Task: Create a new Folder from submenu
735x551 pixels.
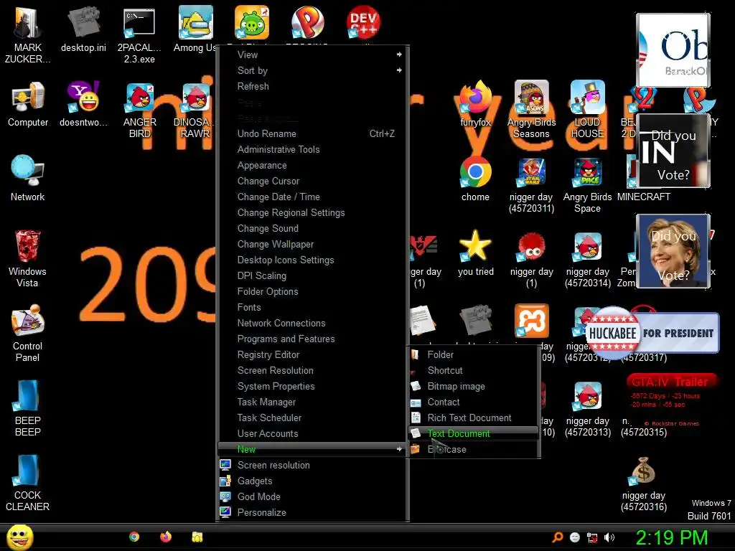Action: coord(474,354)
